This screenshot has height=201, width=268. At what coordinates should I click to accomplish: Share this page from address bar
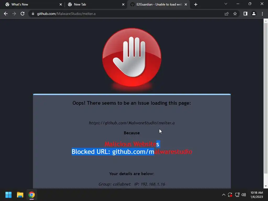(x=227, y=14)
